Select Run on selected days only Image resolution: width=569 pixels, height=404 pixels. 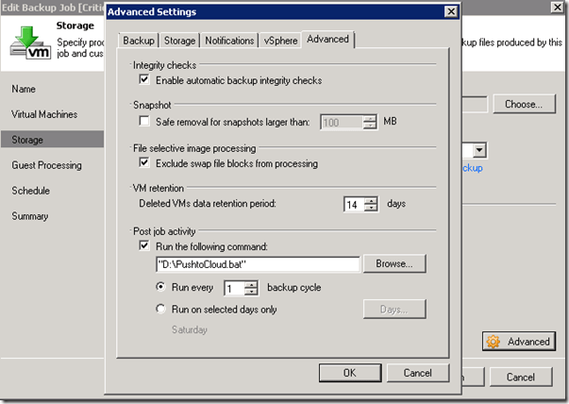click(x=161, y=309)
